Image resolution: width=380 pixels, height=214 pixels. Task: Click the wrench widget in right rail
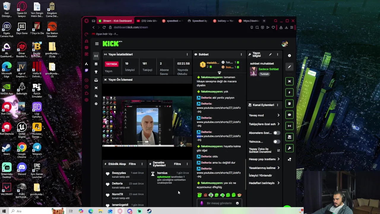(x=289, y=148)
